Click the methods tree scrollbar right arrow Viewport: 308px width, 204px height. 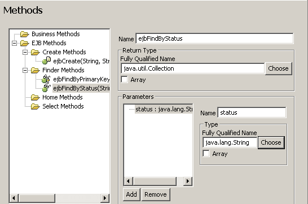click(105, 198)
